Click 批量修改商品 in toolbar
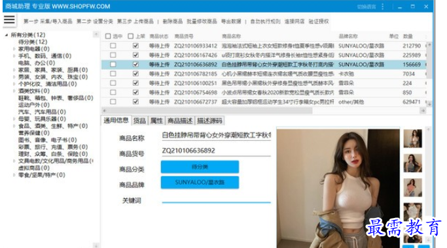This screenshot has width=447, height=248. (202, 22)
